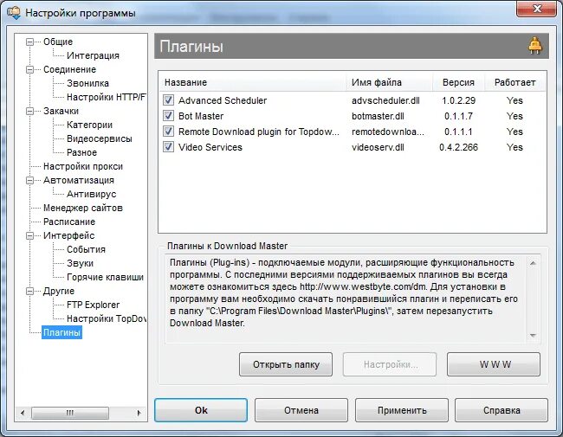This screenshot has width=563, height=437.
Task: Toggle the Bot Master plugin checkbox
Action: (168, 116)
